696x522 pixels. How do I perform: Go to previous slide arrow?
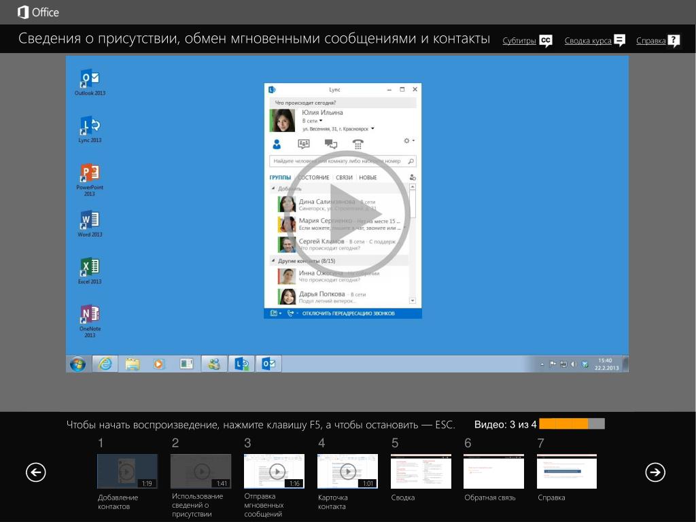click(x=35, y=472)
